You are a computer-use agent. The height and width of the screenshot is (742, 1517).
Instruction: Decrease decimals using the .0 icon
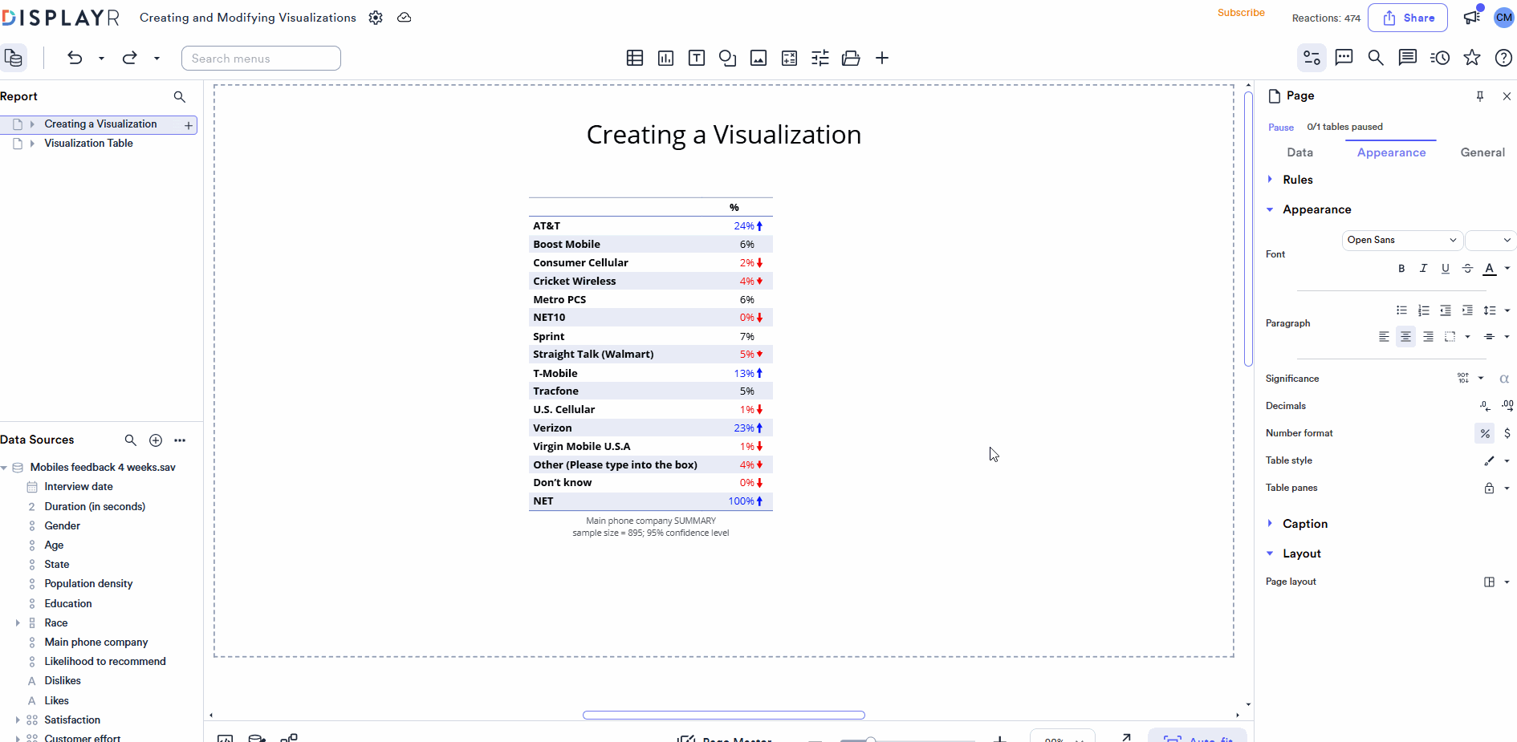1485,406
